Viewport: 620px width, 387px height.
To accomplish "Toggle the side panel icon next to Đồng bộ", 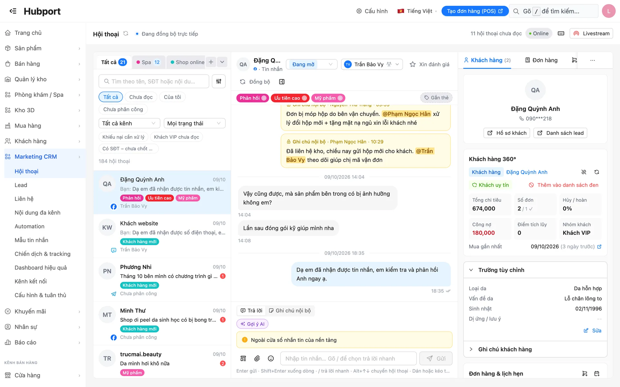I will pos(282,82).
